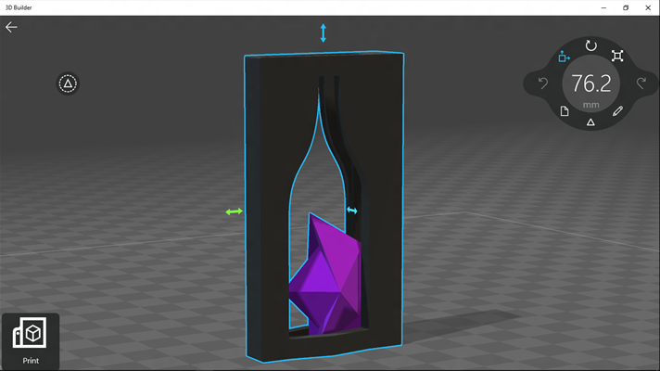Edit the 76.2 mm dimension value
Viewport: 660px width, 371px height.
pos(591,83)
